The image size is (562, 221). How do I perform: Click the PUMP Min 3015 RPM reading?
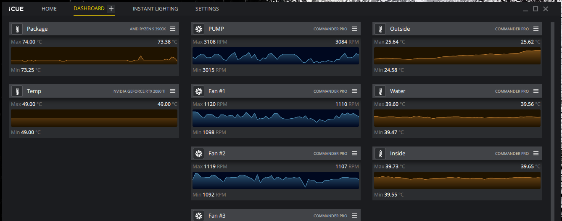[209, 70]
